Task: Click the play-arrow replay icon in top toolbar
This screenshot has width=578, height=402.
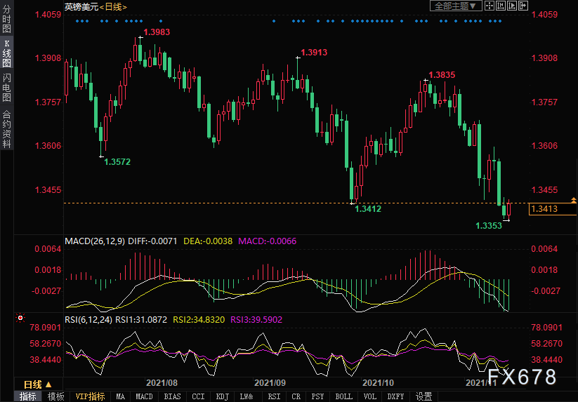Action: (x=511, y=6)
